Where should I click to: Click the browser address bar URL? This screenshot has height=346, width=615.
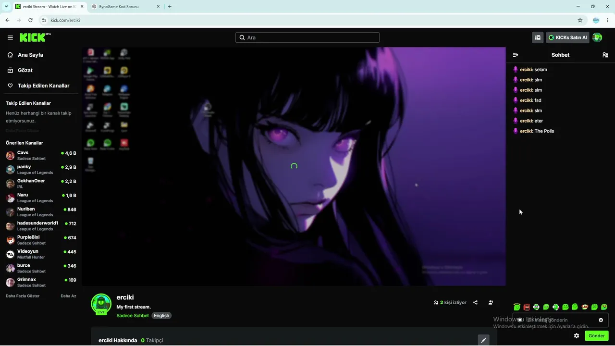tap(65, 20)
